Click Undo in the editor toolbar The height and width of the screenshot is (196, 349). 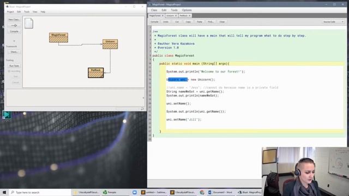pyautogui.click(x=166, y=22)
